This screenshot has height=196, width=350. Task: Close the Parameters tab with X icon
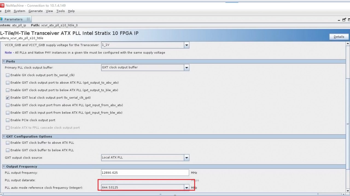28,19
